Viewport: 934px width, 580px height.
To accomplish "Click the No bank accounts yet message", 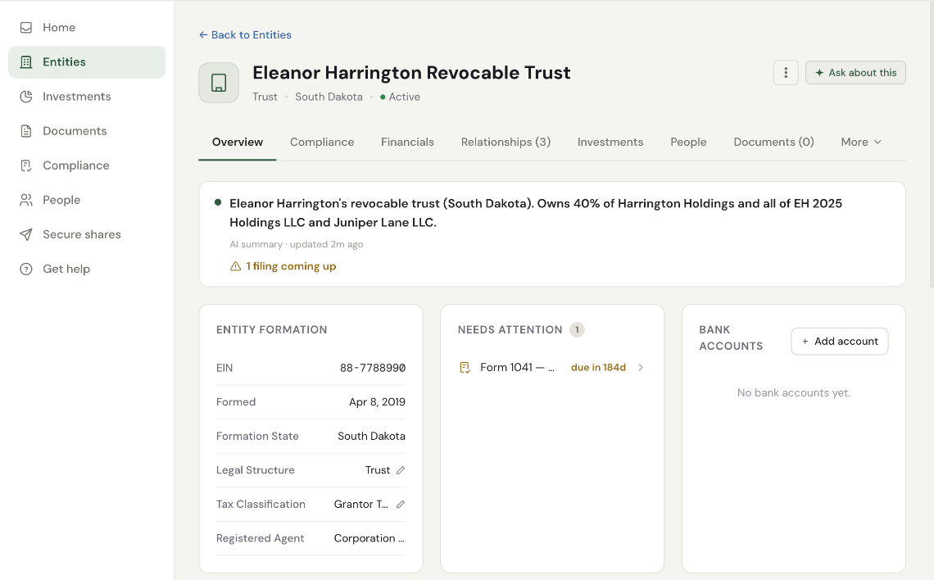I will point(793,393).
